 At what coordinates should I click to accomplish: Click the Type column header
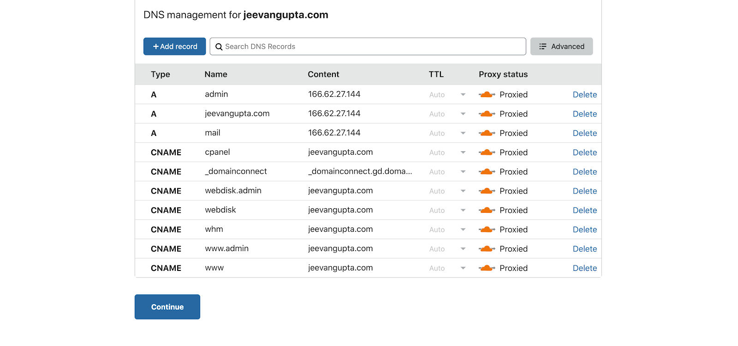161,74
